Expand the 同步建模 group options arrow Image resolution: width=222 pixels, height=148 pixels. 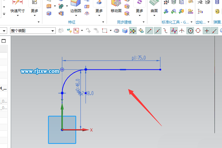pos(143,22)
